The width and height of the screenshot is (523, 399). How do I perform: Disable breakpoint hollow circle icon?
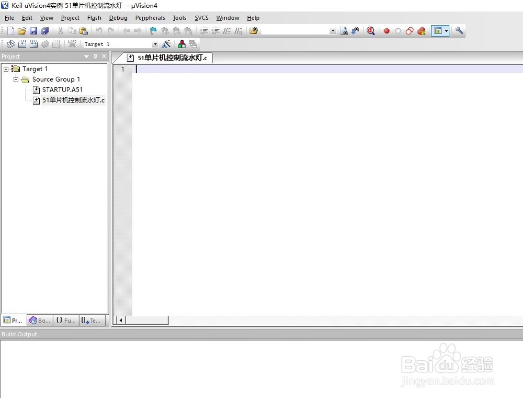pyautogui.click(x=398, y=31)
